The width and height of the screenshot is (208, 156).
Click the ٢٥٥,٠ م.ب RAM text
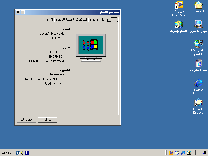coord(55,84)
